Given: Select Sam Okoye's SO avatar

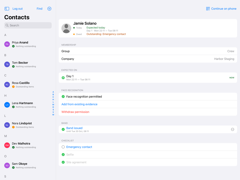Looking at the screenshot, I should (7, 165).
